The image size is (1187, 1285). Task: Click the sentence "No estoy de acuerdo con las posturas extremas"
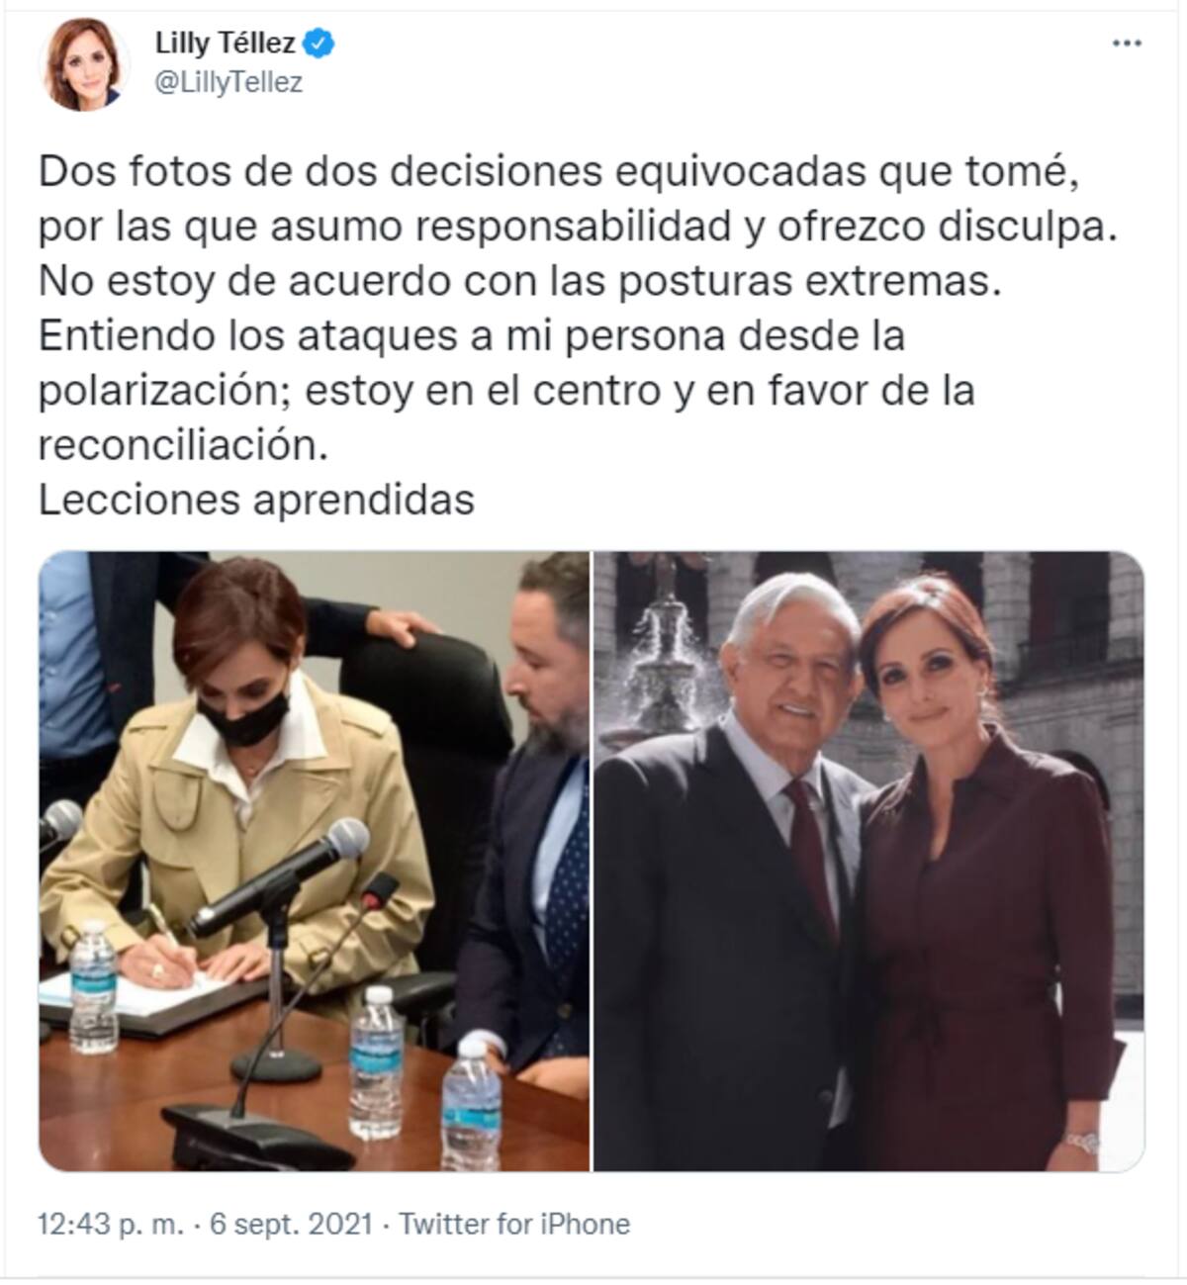pos(514,283)
